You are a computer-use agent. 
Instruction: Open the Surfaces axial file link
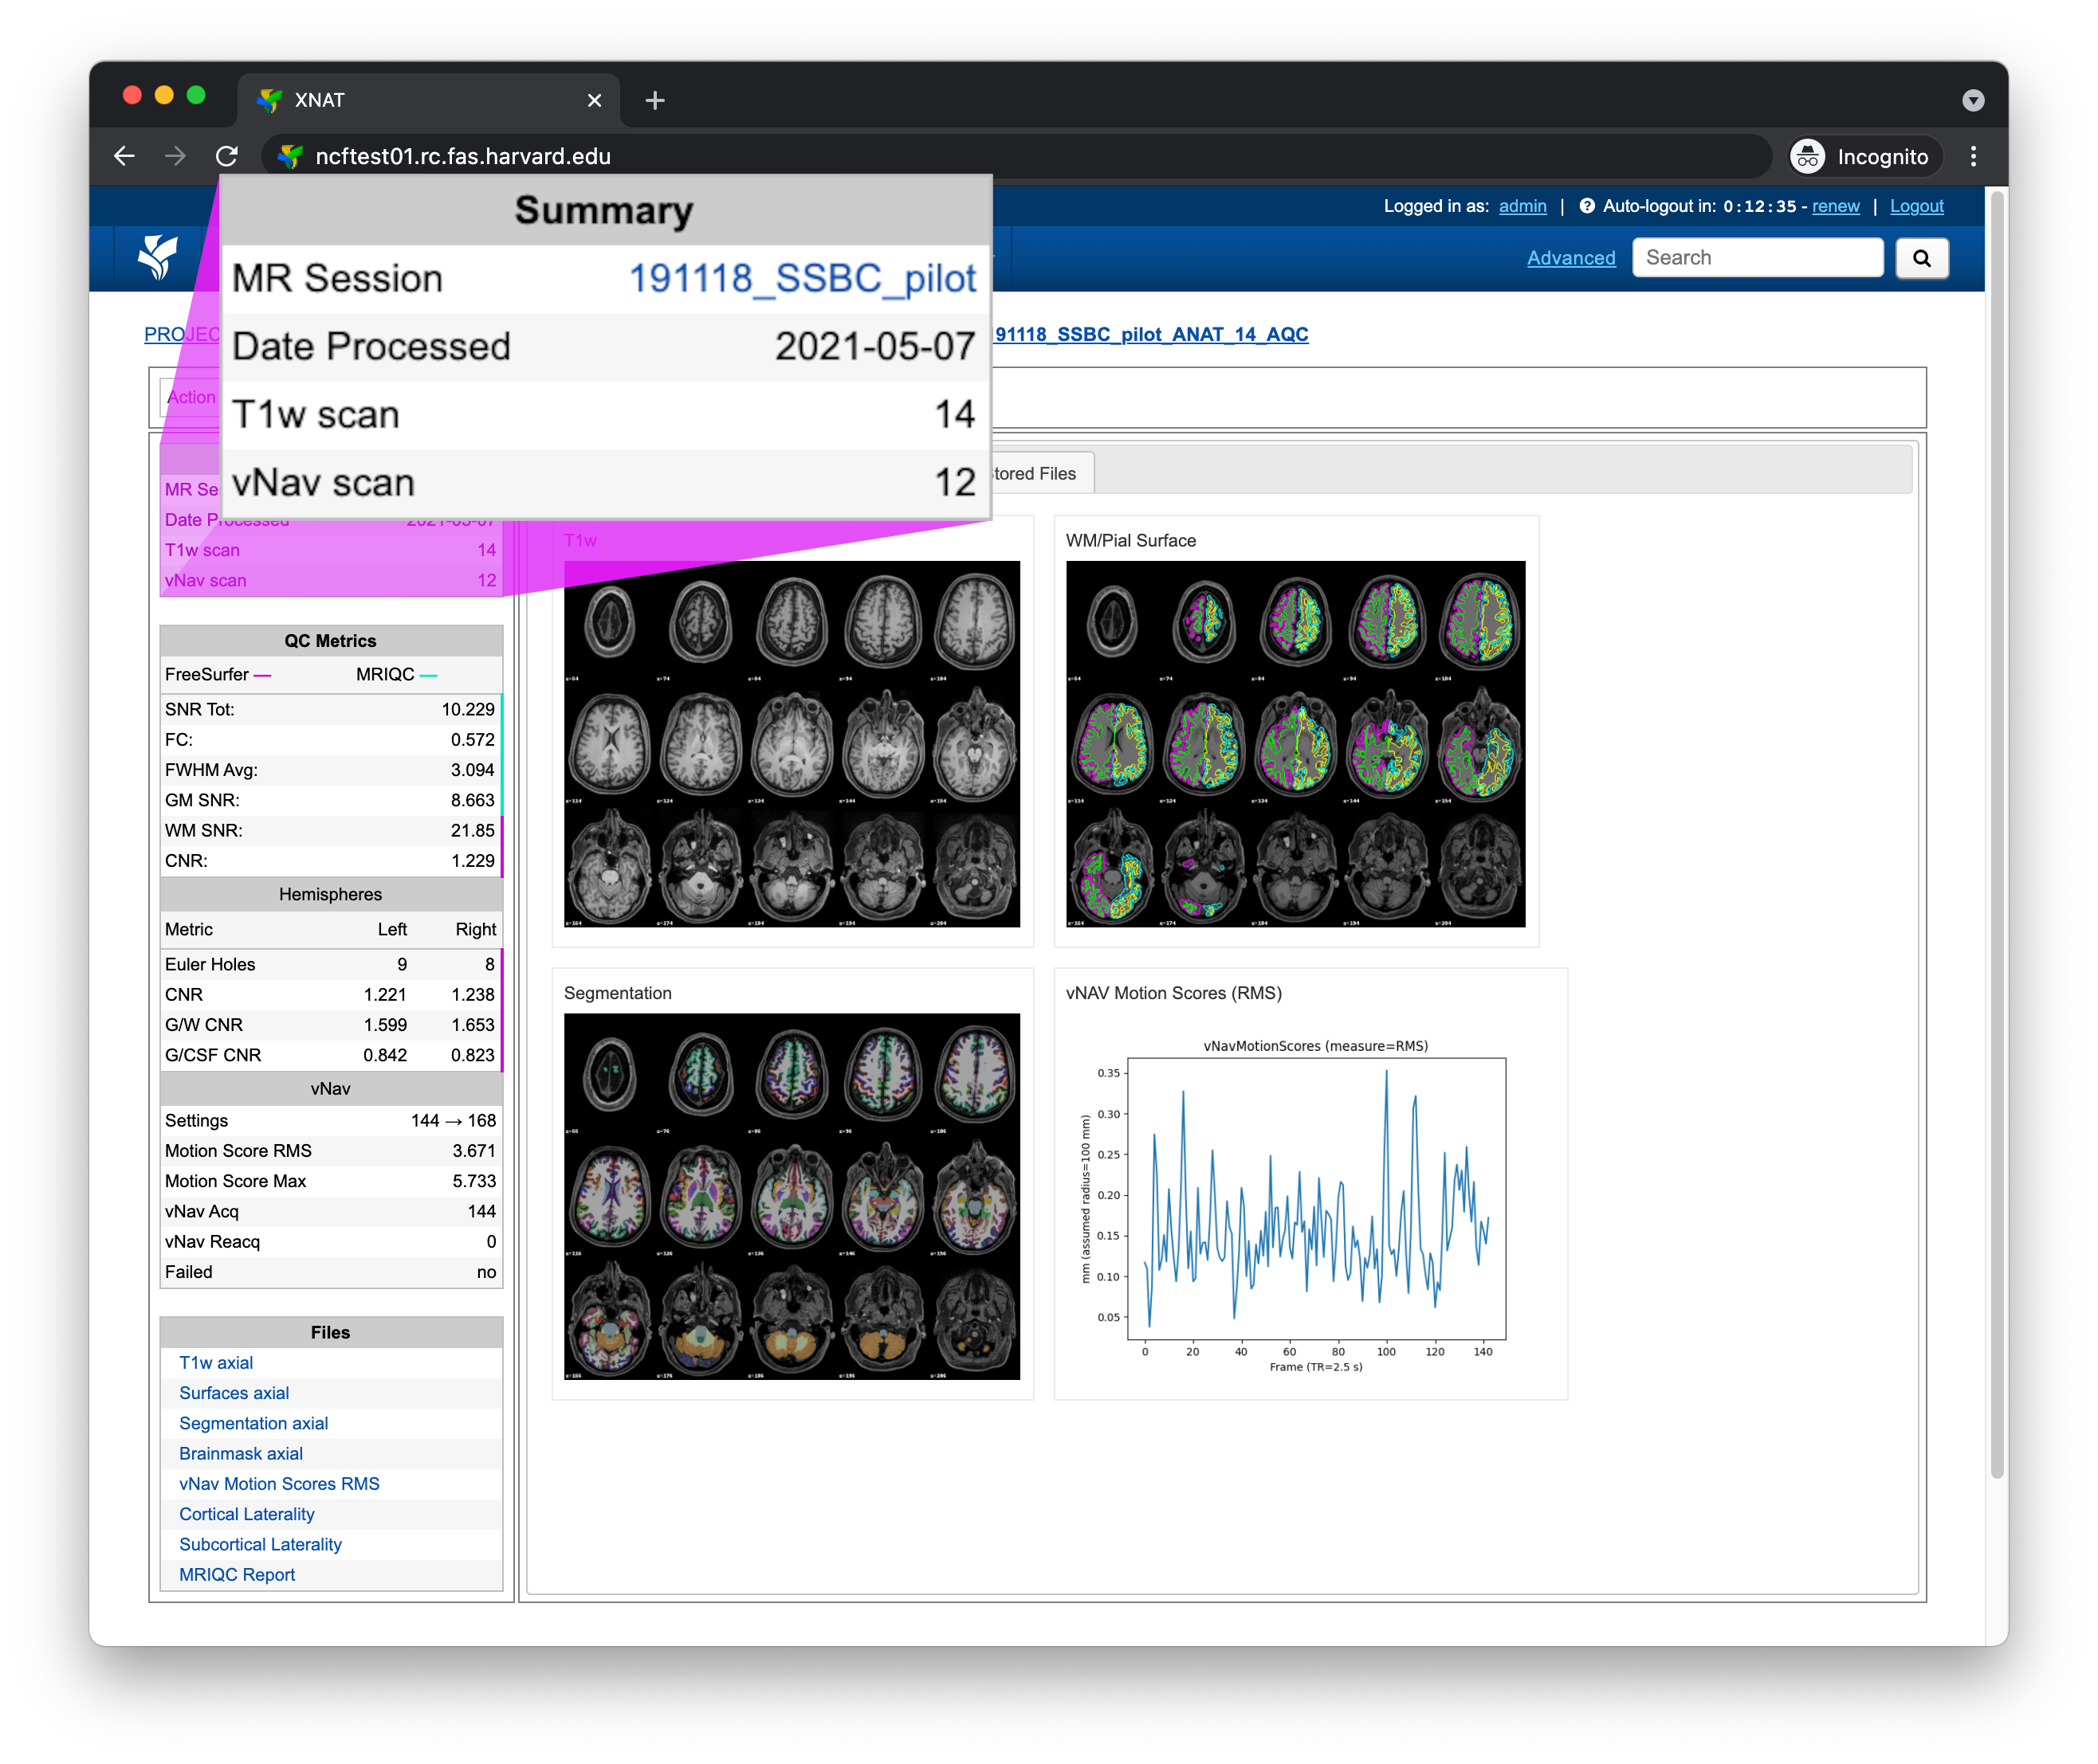(234, 1393)
